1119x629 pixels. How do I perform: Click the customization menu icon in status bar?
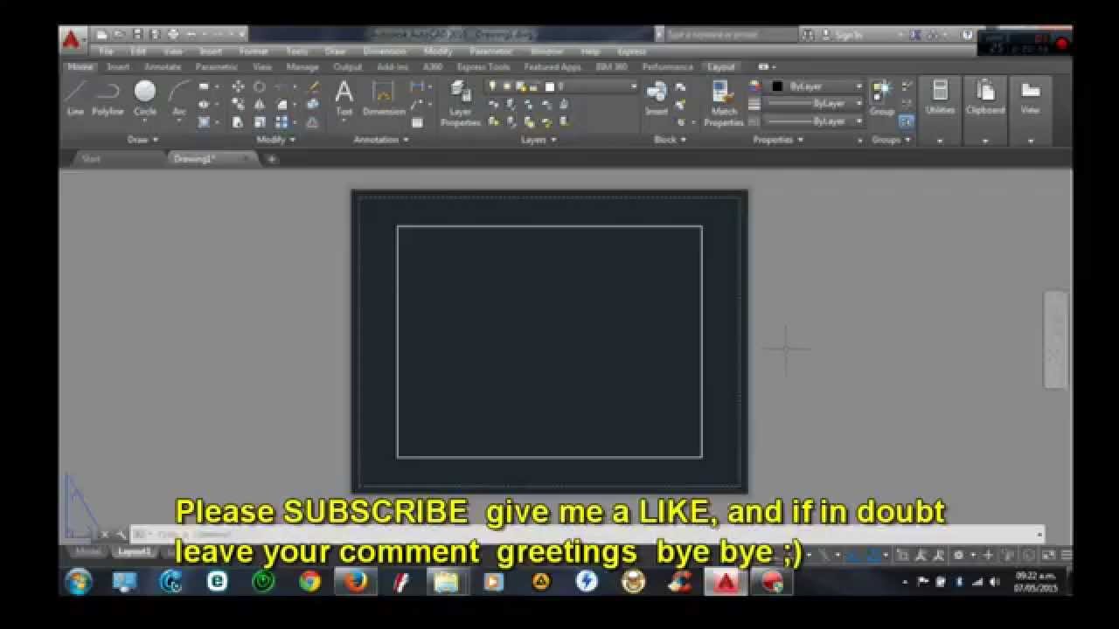pyautogui.click(x=1066, y=555)
